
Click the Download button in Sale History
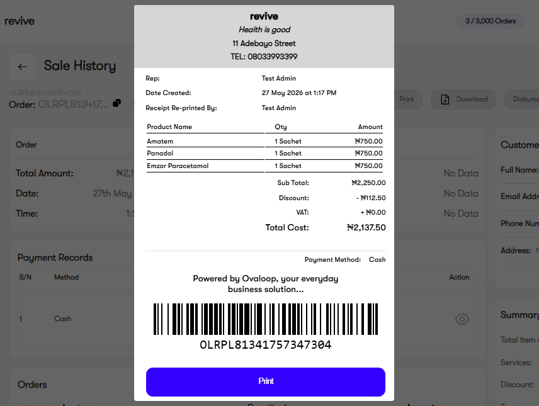463,99
